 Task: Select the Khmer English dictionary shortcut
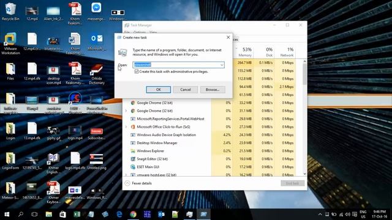(53, 163)
